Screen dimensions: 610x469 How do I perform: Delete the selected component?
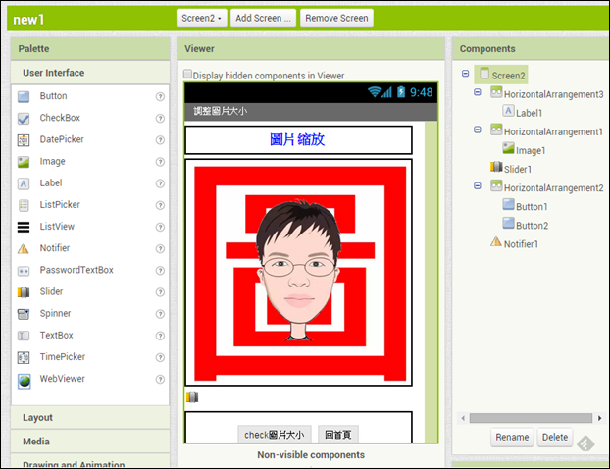tap(555, 438)
